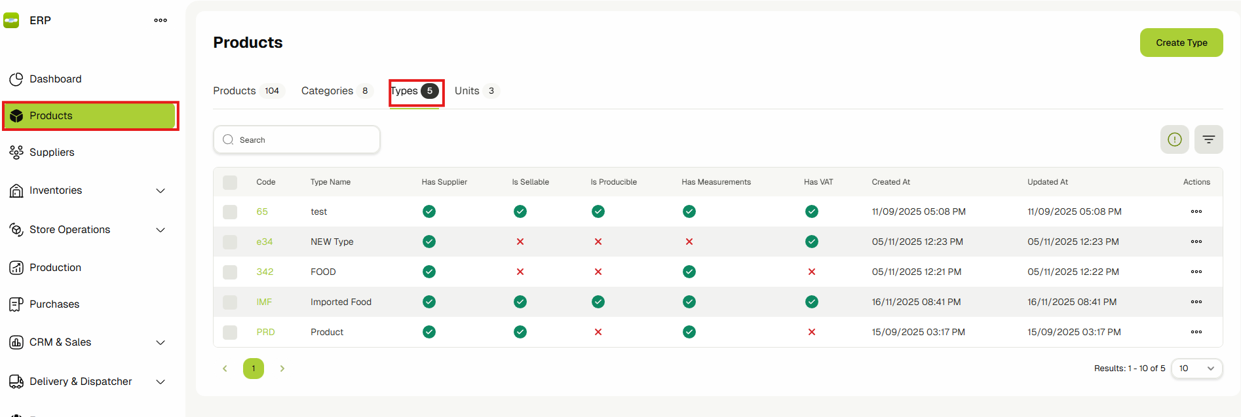Viewport: 1241px width, 417px height.
Task: Tick the checkbox for Product row
Action: tap(230, 332)
